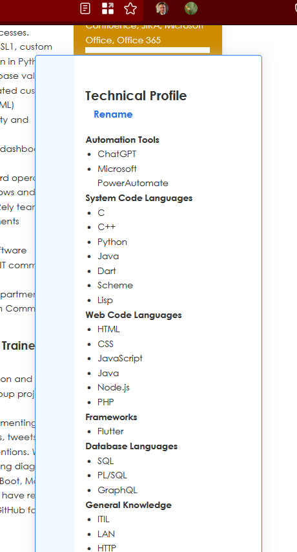Open the reader view icon
297x552 pixels.
point(85,8)
